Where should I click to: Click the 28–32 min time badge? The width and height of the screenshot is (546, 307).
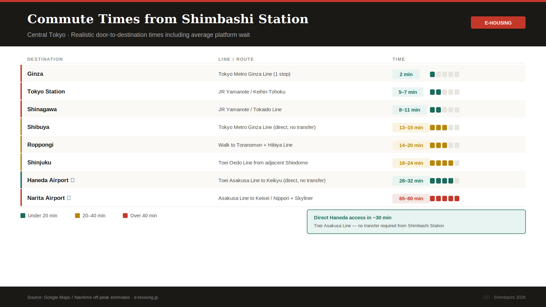pos(411,181)
